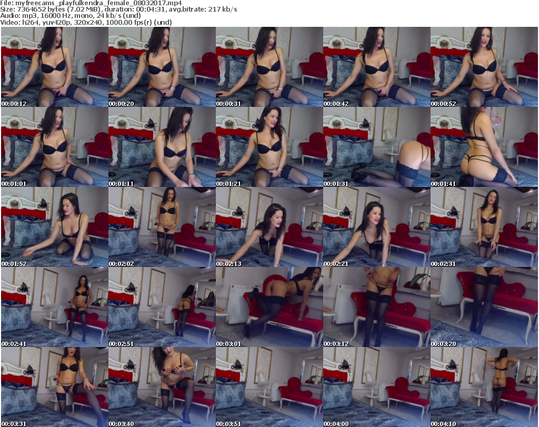
Task: Click the frame thumbnail stamped 00:04:10
Action: coord(484,387)
